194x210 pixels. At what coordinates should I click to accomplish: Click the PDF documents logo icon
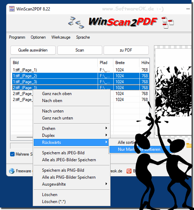tap(168, 23)
